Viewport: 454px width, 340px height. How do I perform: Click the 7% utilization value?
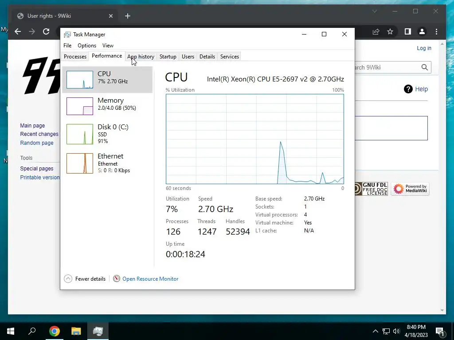coord(172,209)
